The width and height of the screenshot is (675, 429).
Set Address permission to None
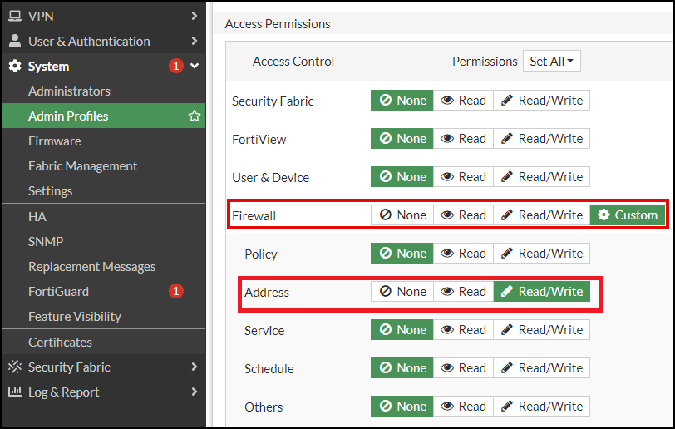(402, 292)
